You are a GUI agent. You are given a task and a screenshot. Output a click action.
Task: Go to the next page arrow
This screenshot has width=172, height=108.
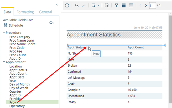click(146, 5)
